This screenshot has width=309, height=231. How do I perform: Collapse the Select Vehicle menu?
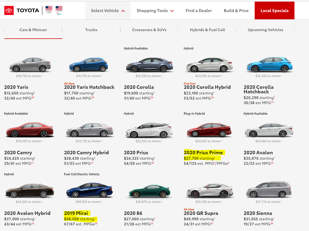click(x=108, y=11)
